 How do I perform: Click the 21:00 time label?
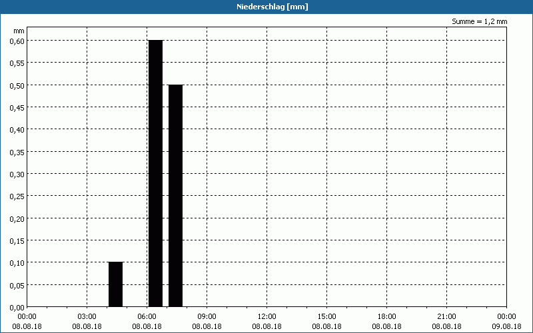(446, 317)
